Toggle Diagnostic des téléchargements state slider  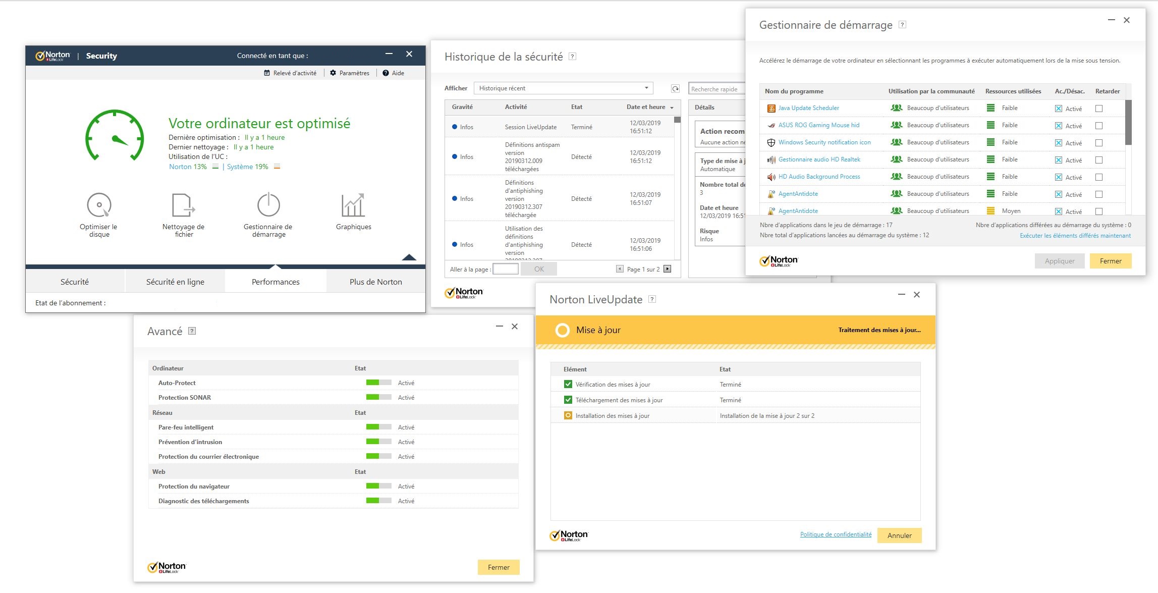[378, 501]
